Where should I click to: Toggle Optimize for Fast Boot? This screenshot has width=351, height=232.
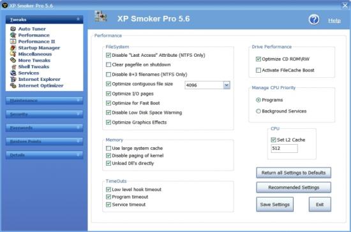[x=108, y=103]
